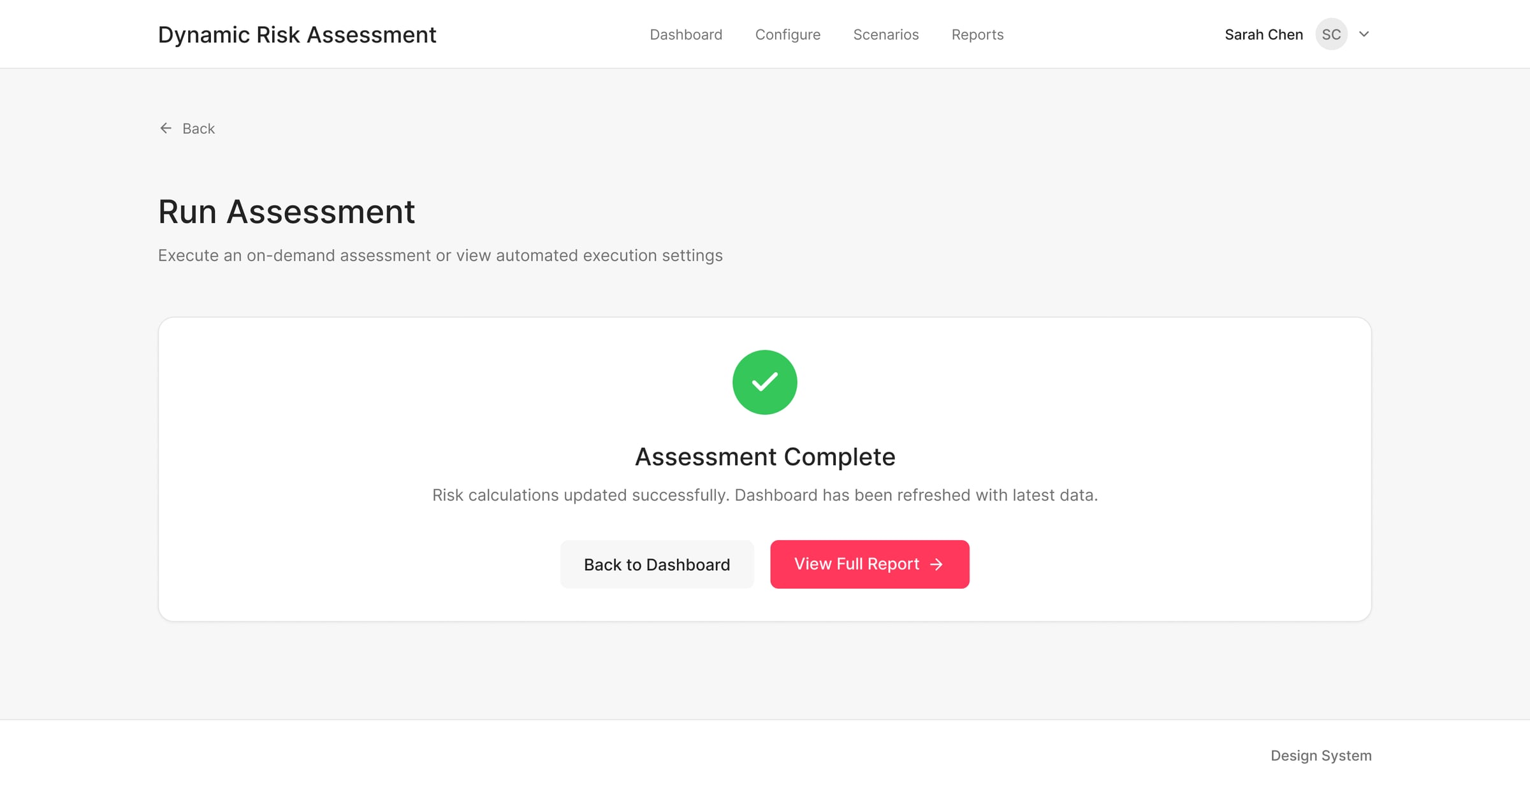Click the back arrow icon

pos(166,128)
